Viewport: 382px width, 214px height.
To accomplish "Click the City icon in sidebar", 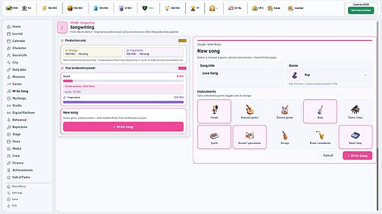I will point(9,63).
